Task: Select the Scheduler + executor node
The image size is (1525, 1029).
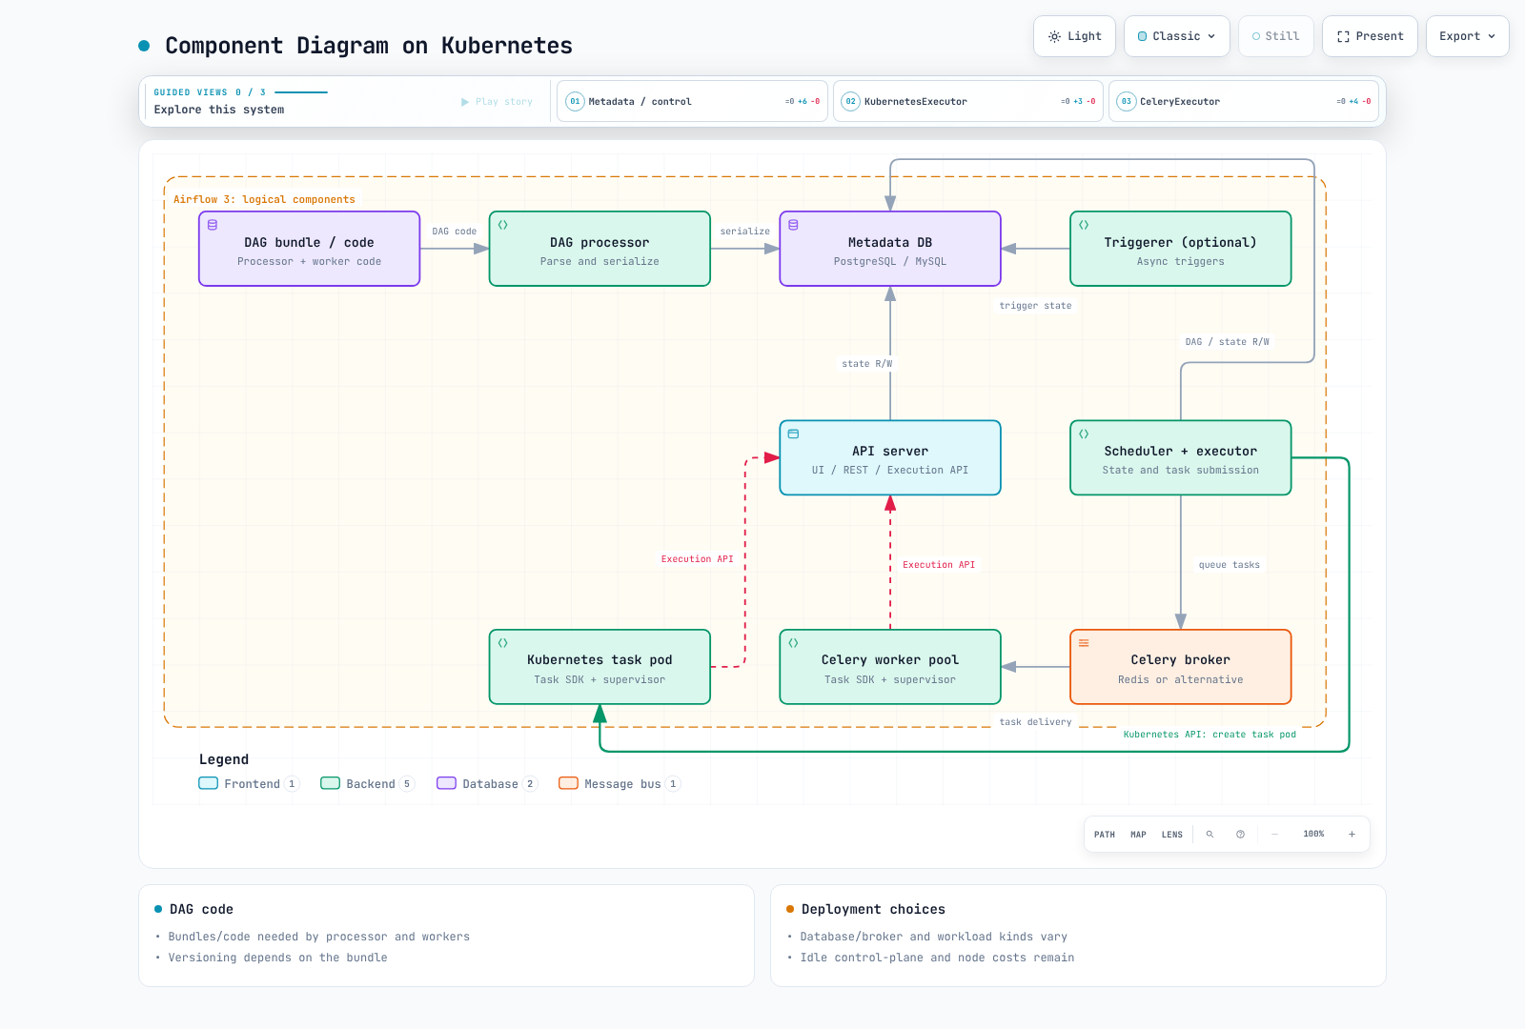Action: tap(1181, 457)
